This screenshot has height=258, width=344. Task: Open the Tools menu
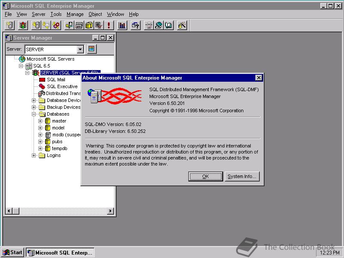pyautogui.click(x=56, y=14)
